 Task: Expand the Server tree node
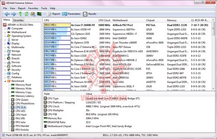point(5,40)
